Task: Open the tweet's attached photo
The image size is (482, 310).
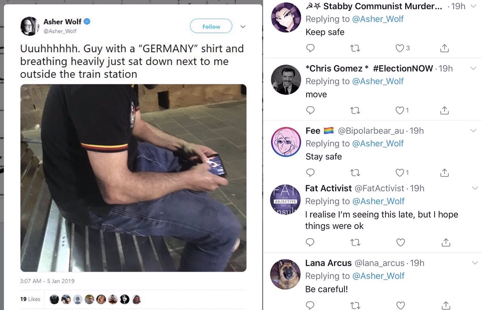Action: pos(133,178)
